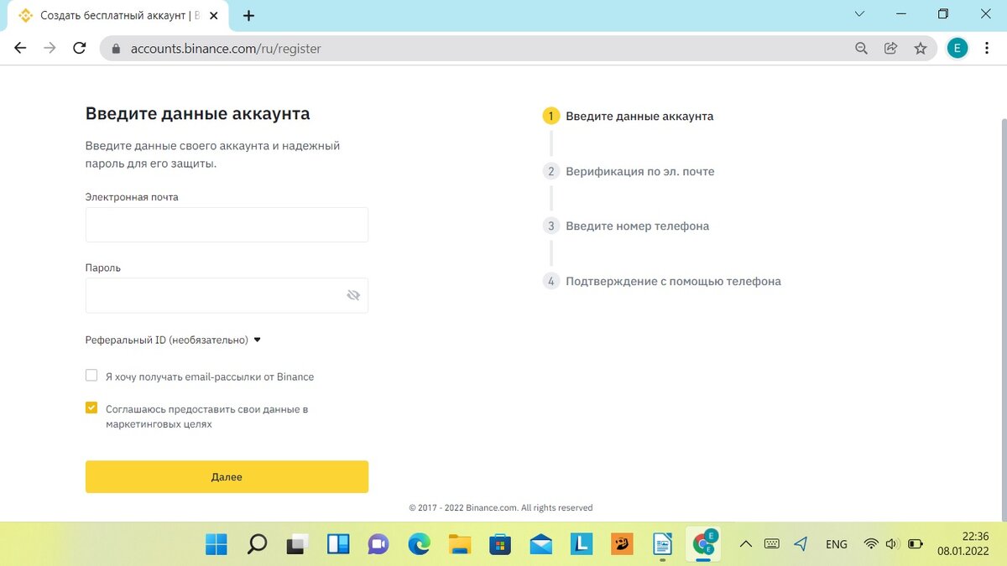
Task: Click the location arrow tray icon
Action: coord(801,544)
